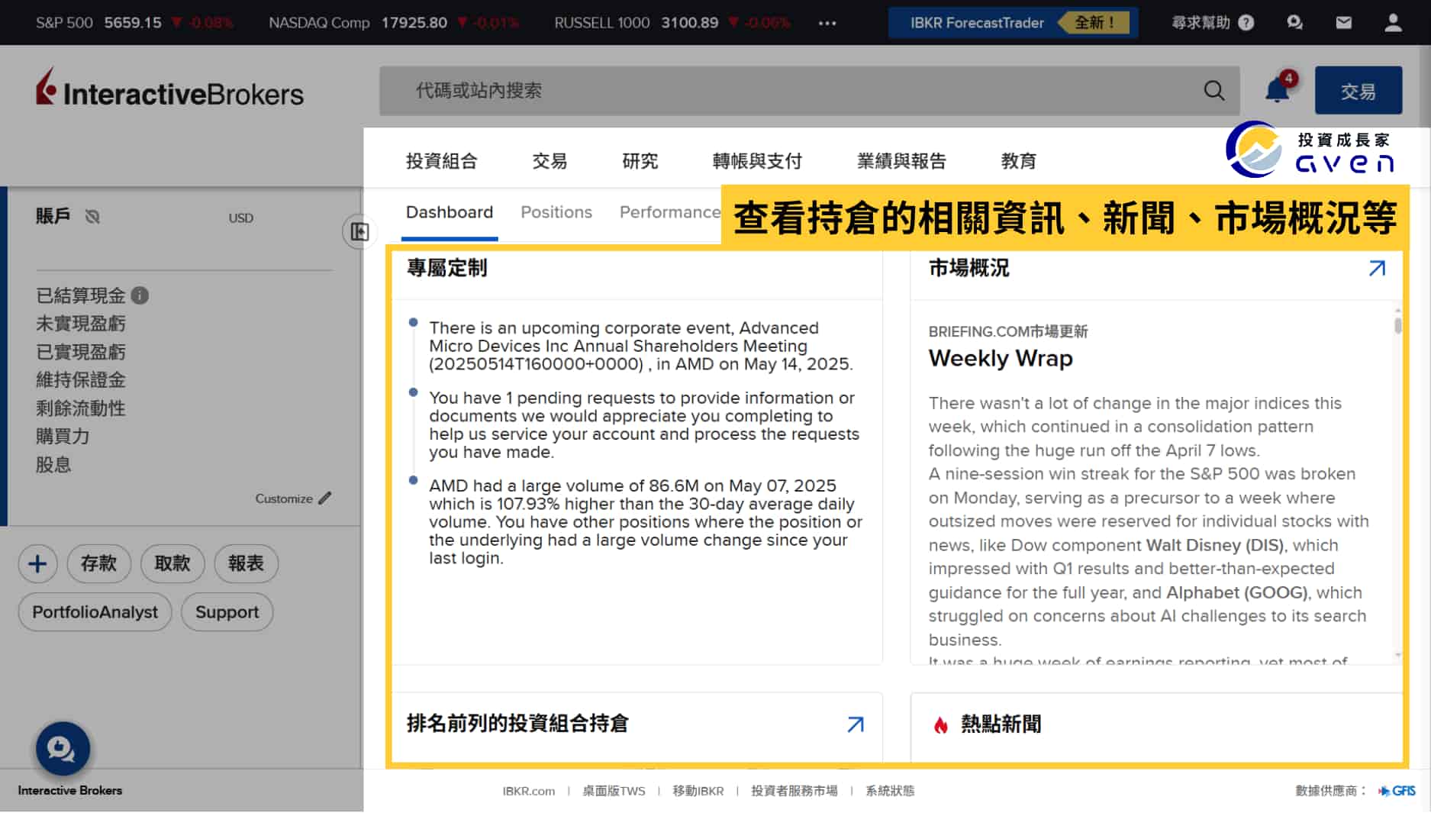Image resolution: width=1431 pixels, height=813 pixels.
Task: Click the IBKR ForecastTrader banner
Action: click(x=1014, y=23)
